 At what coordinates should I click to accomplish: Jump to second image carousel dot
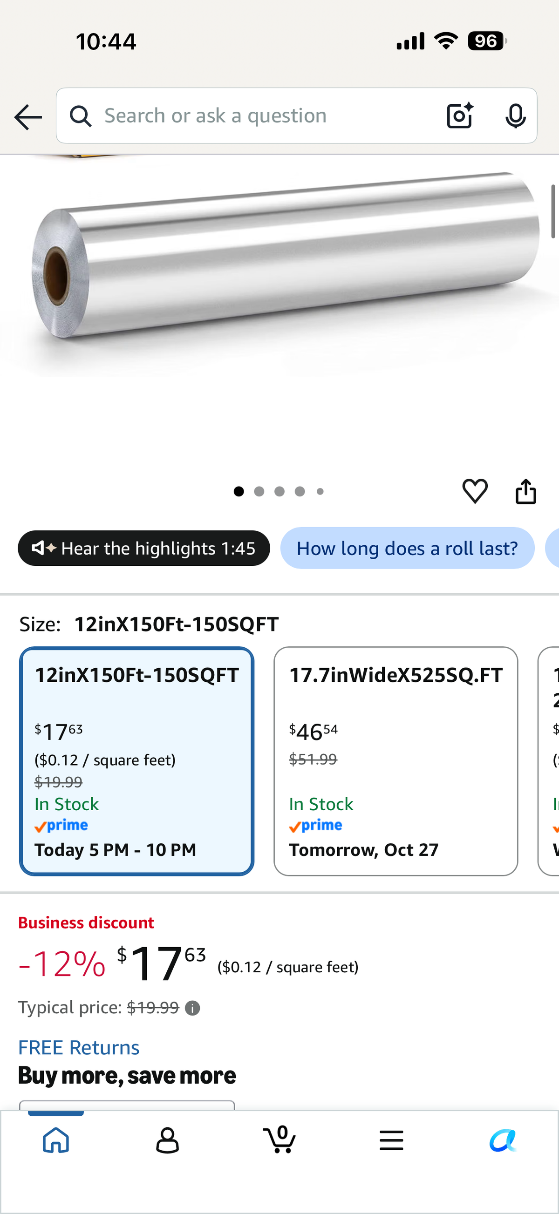point(259,492)
